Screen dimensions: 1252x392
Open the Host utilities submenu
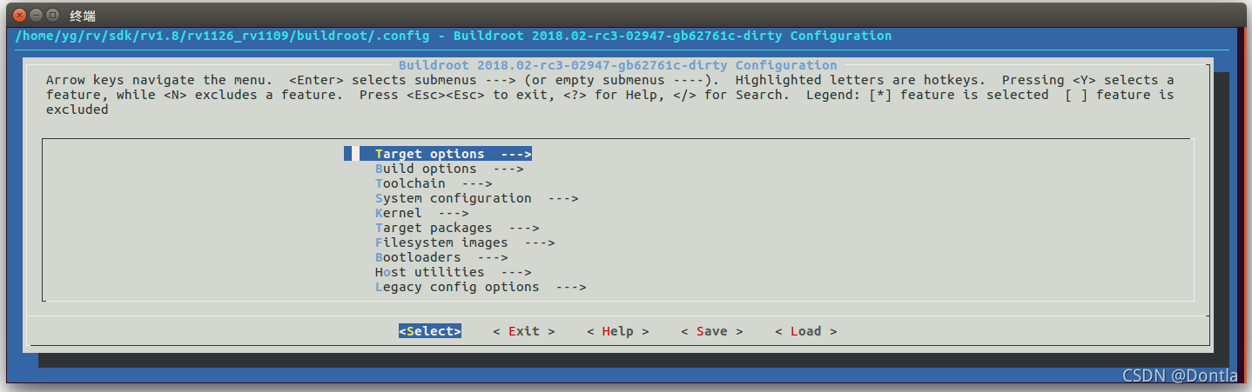point(453,272)
